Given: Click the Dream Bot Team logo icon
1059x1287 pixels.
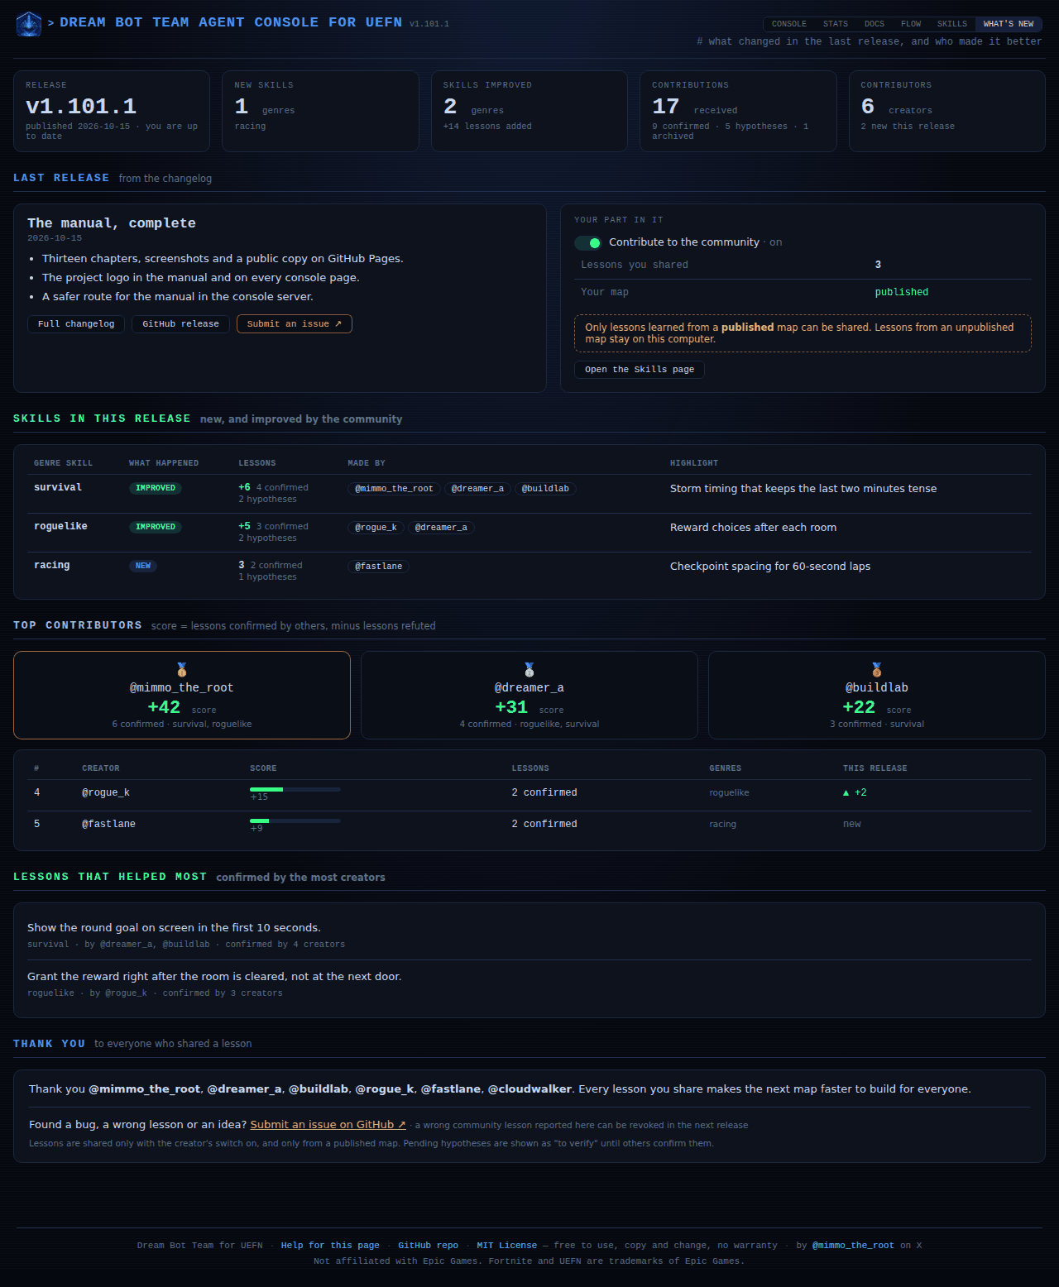Looking at the screenshot, I should [x=29, y=24].
